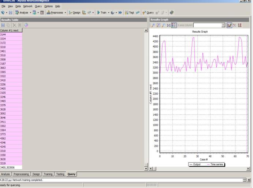Open the Help menu
Image resolution: width=253 pixels, height=188 pixels.
pyautogui.click(x=57, y=6)
